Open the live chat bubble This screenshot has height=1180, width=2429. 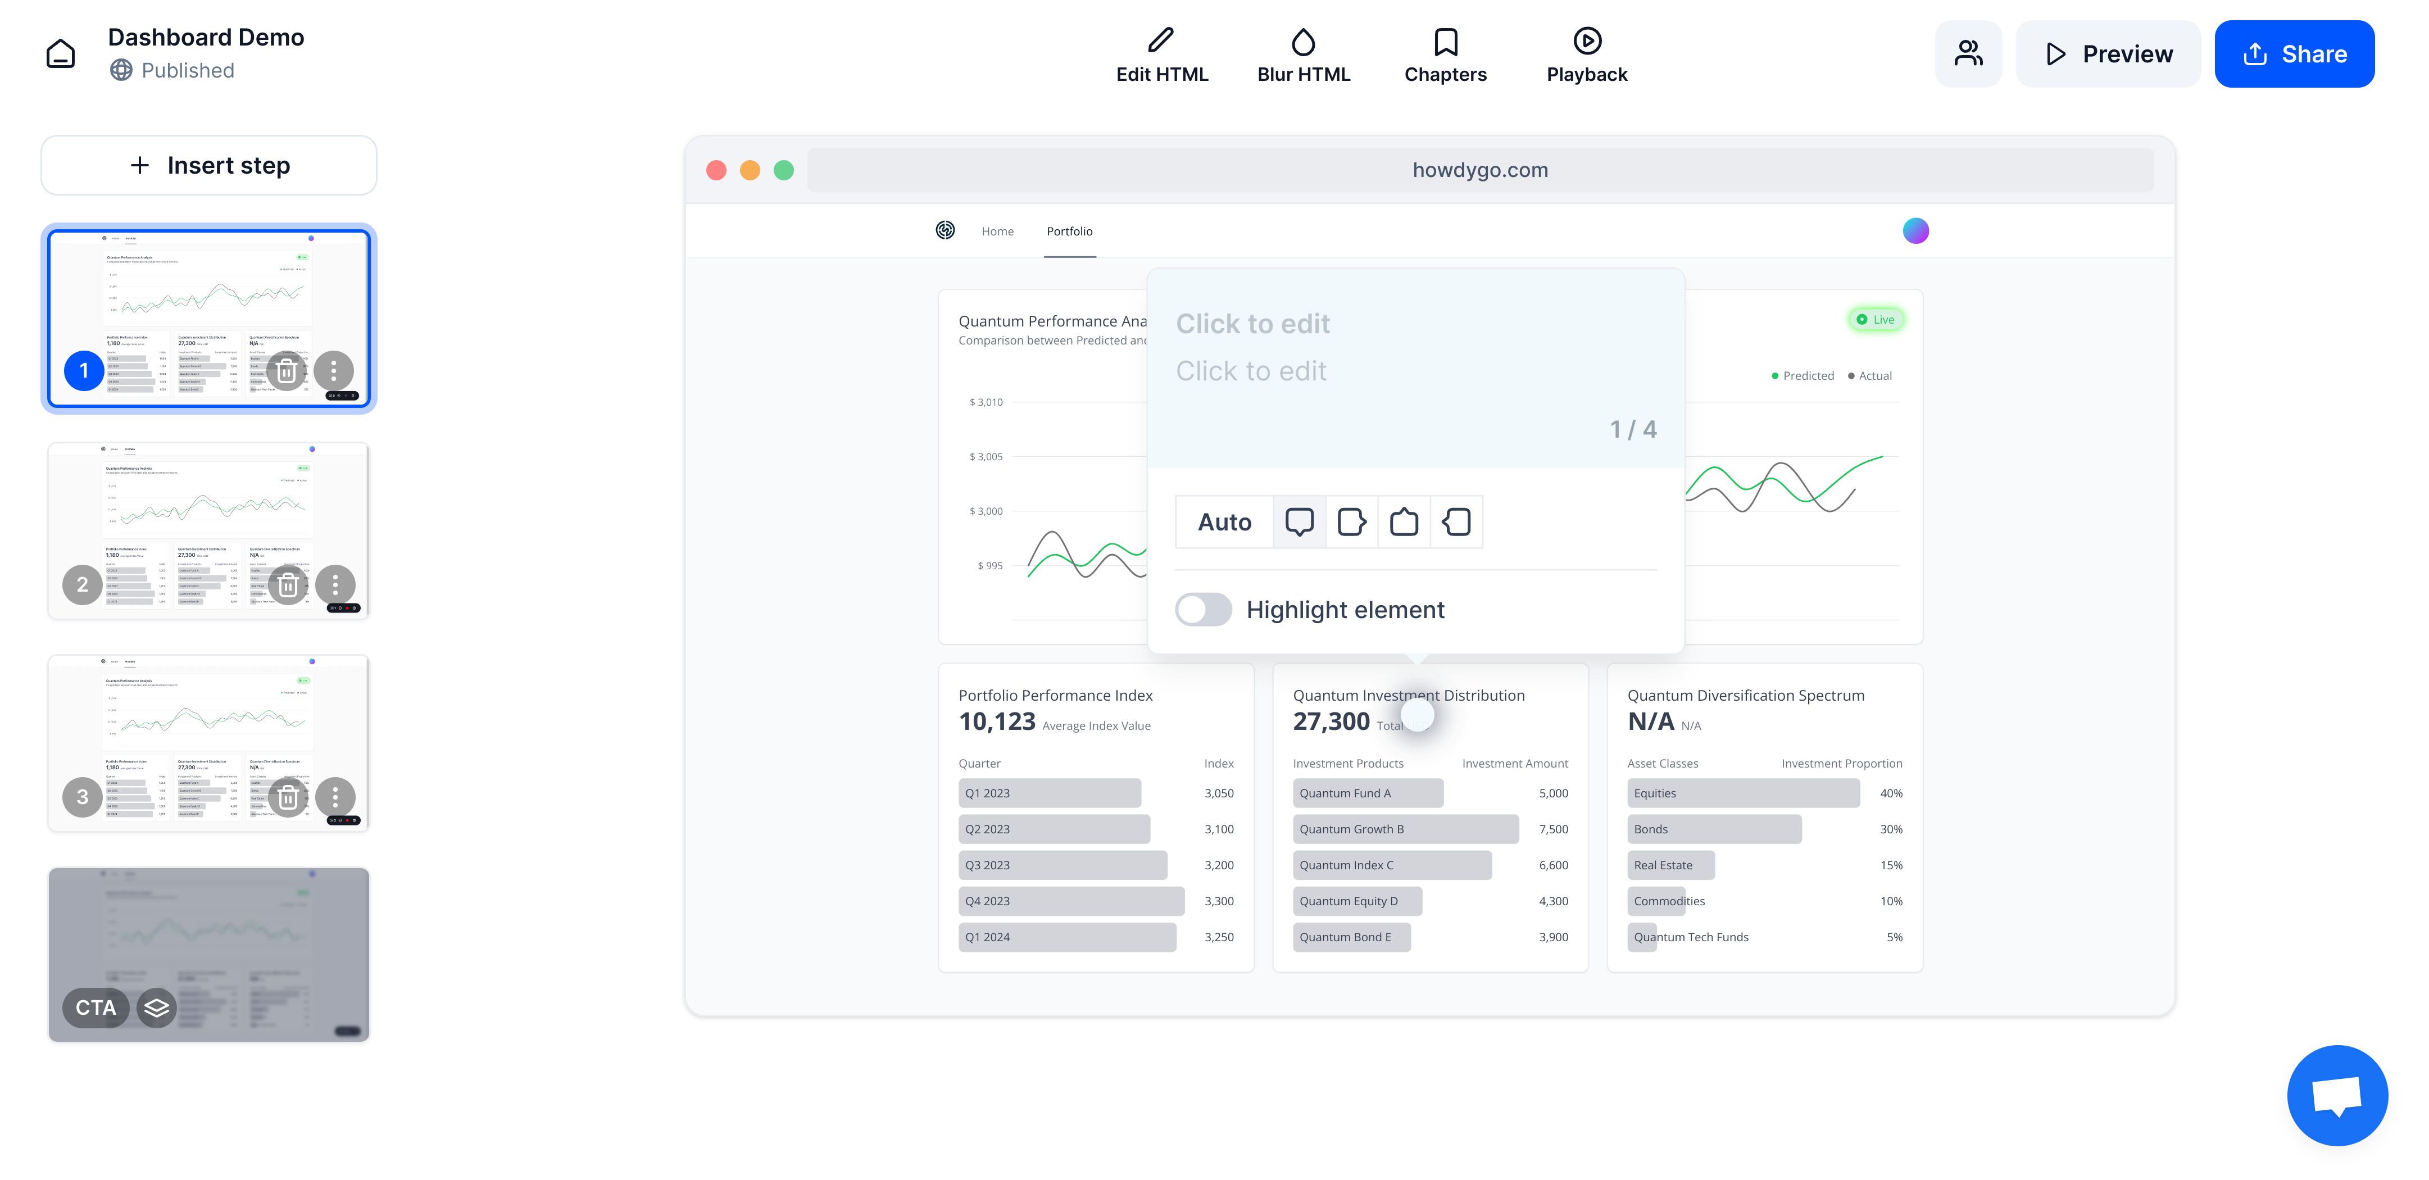(2337, 1095)
